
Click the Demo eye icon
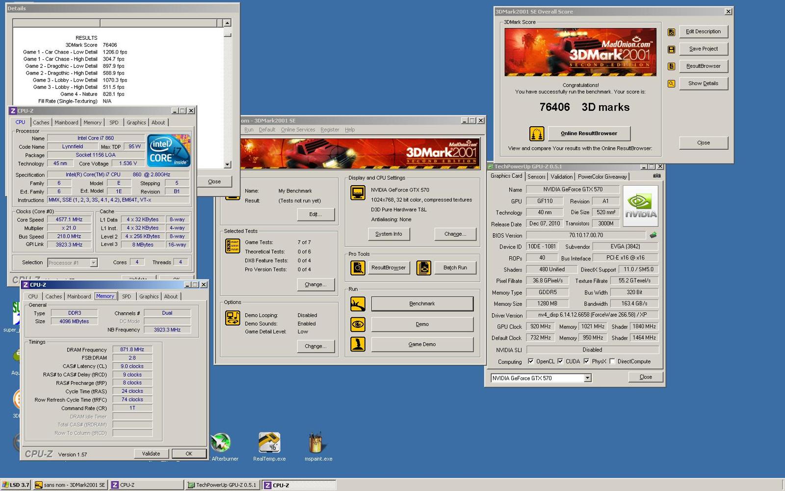pos(358,324)
